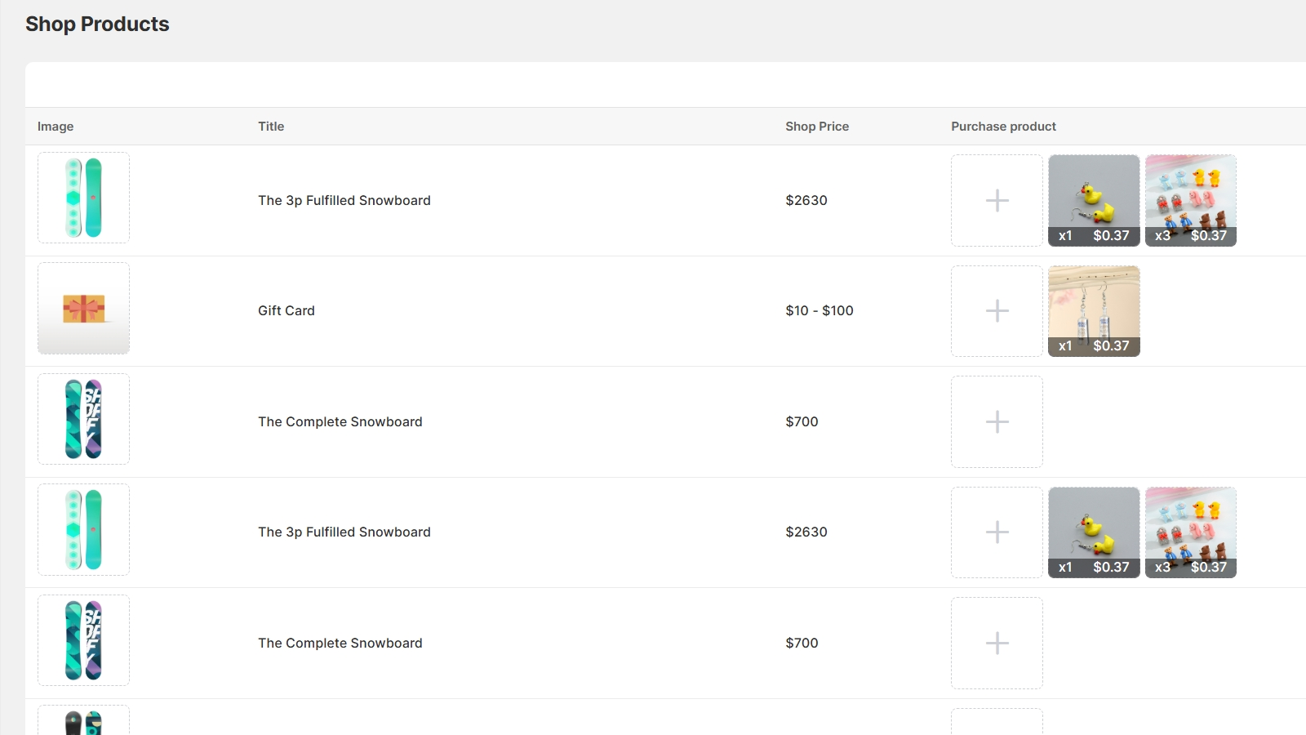Add purchase product to first 3p Fulfilled Snowboard

pos(997,200)
